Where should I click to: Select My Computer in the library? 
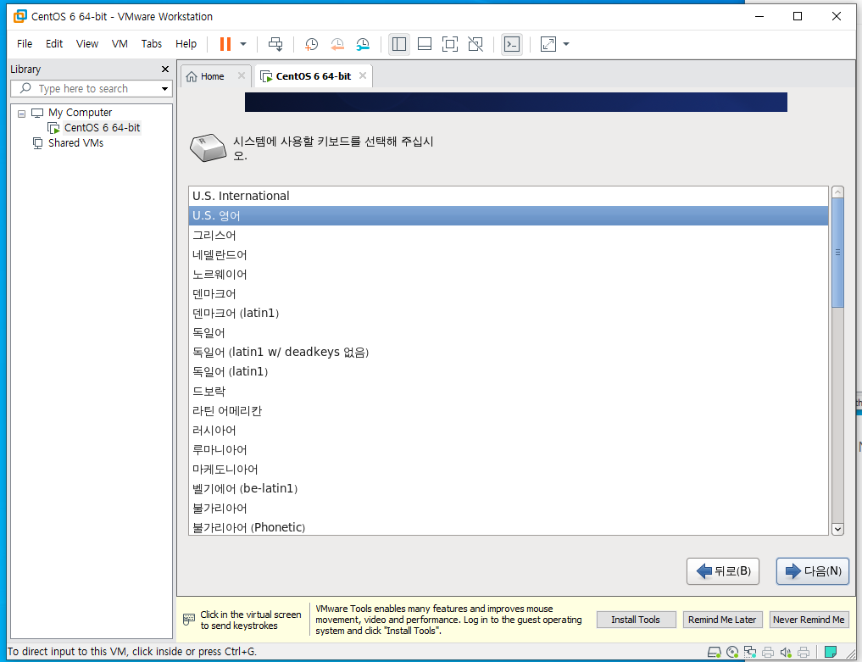pyautogui.click(x=80, y=113)
